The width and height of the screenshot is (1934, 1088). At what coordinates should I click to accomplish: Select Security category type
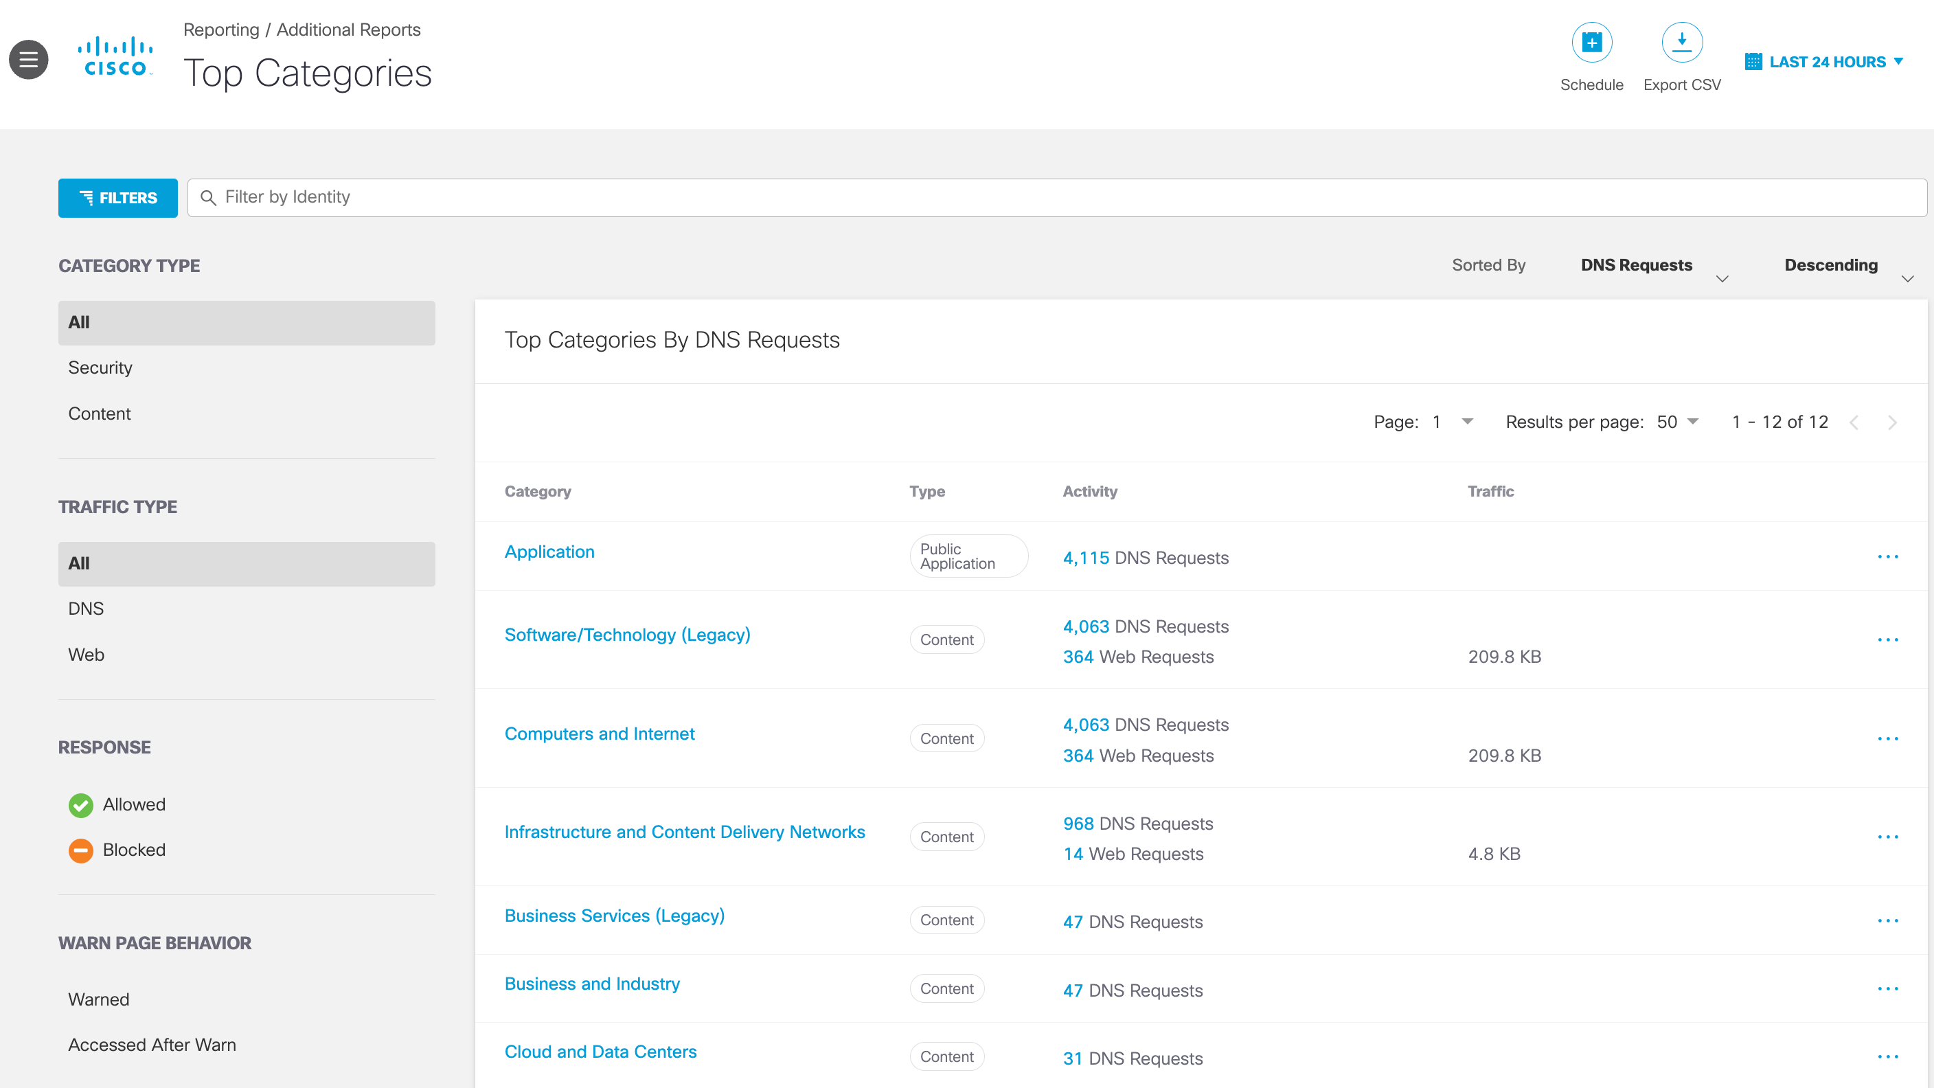[x=100, y=368]
